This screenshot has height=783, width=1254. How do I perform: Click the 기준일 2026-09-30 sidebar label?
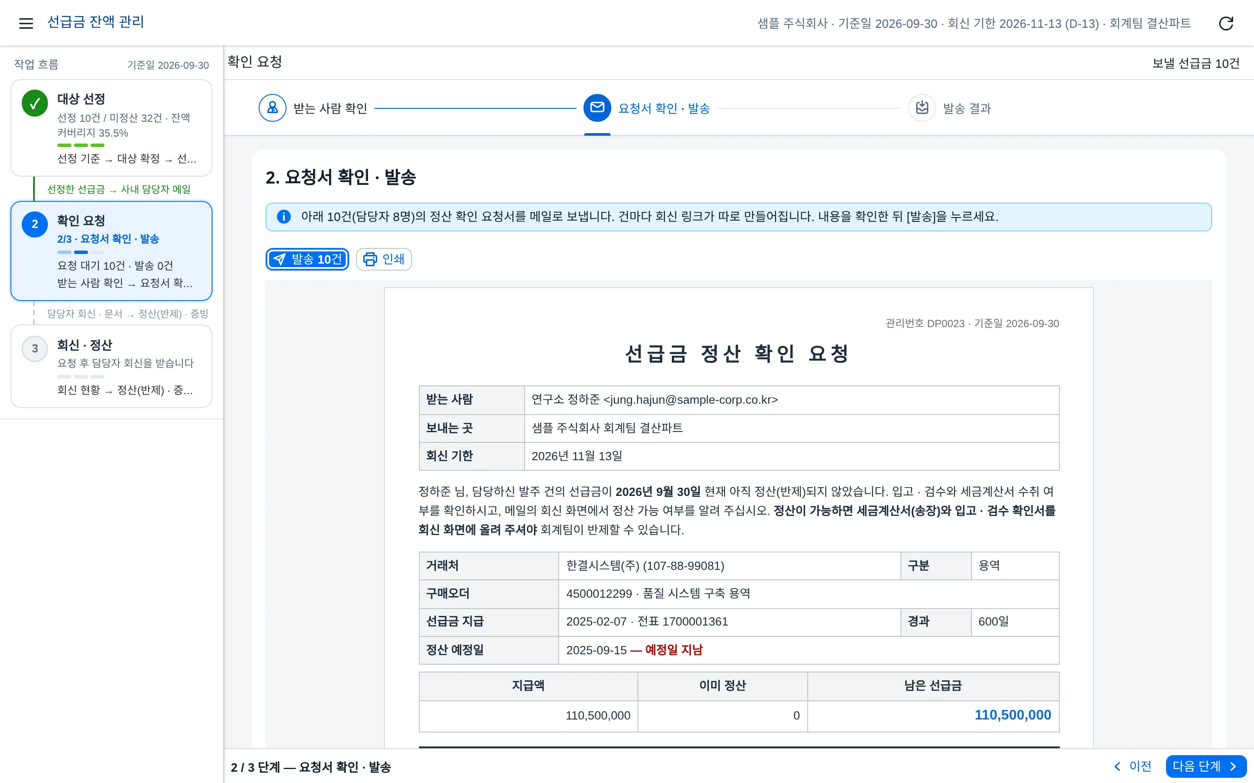(x=168, y=65)
